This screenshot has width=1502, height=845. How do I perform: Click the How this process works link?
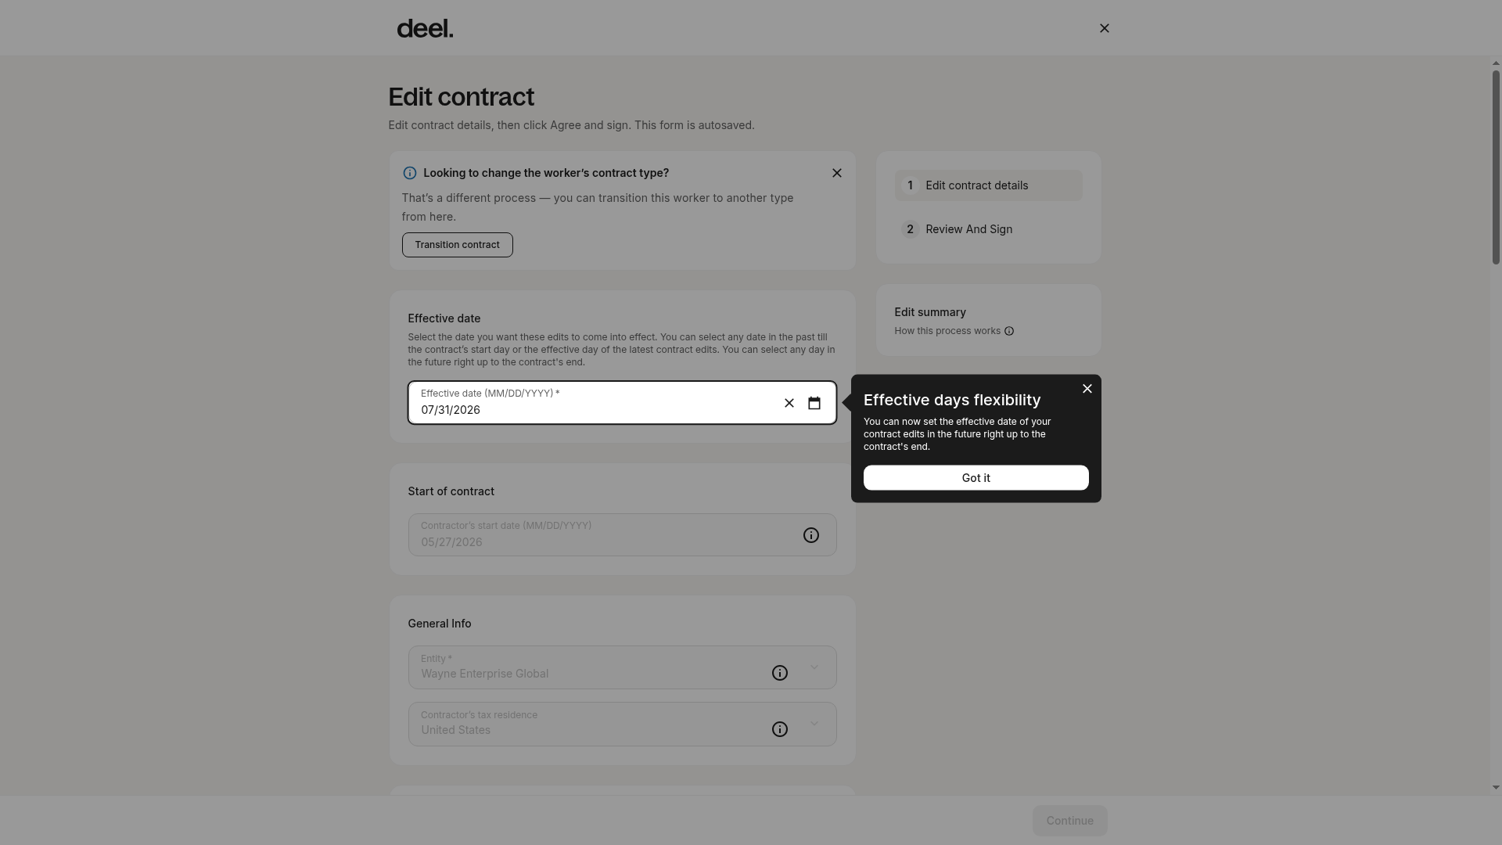pyautogui.click(x=947, y=331)
